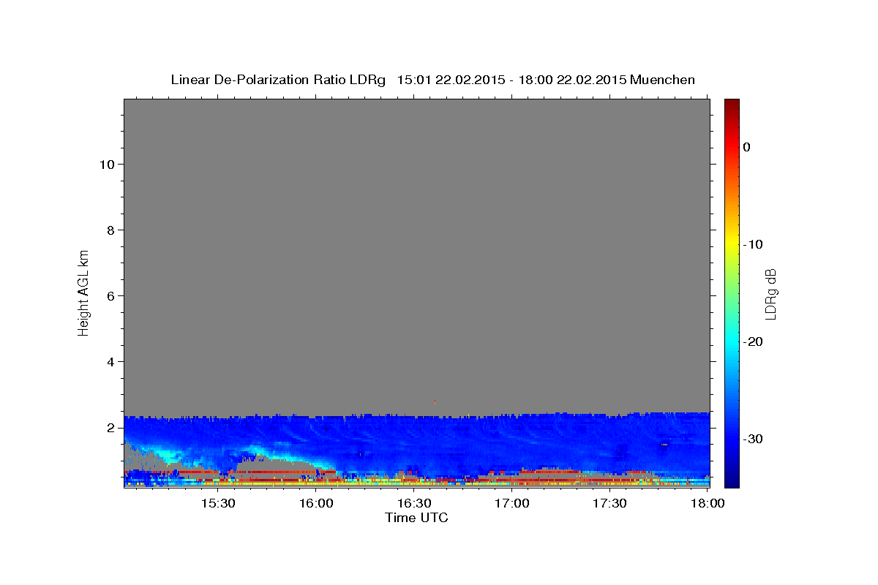Click the dark red top of the colorbar
This screenshot has width=878, height=585.
tap(732, 106)
